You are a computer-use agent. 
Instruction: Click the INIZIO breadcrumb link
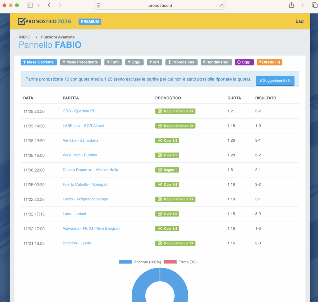[x=25, y=37]
